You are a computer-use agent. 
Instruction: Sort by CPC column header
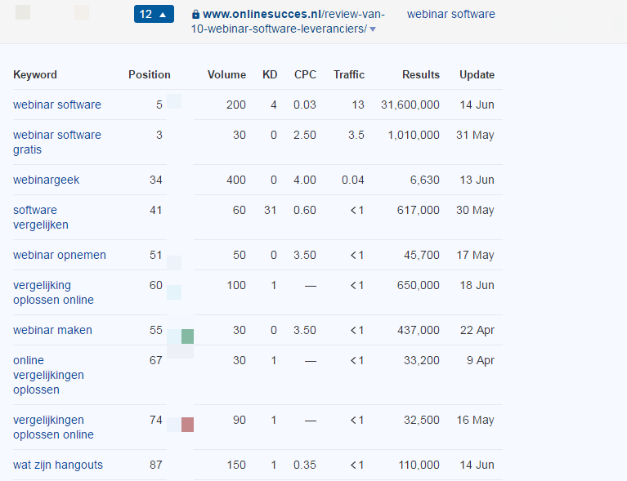305,74
